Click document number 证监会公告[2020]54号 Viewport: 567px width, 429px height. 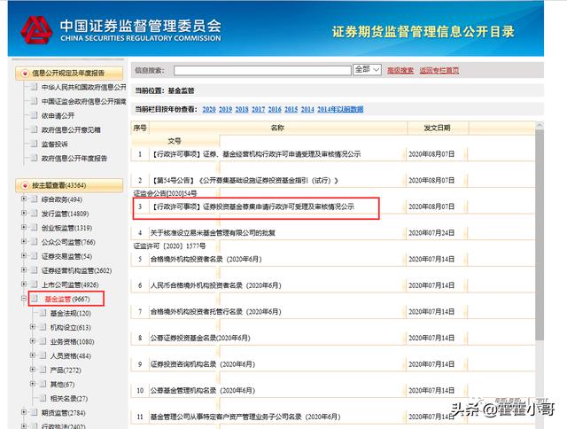tap(166, 194)
